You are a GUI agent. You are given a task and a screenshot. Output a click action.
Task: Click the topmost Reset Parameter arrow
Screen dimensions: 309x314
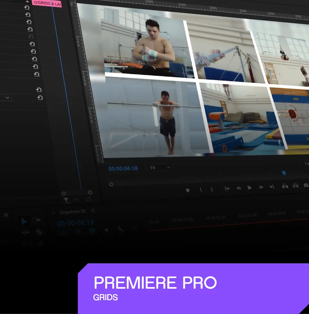(27, 7)
